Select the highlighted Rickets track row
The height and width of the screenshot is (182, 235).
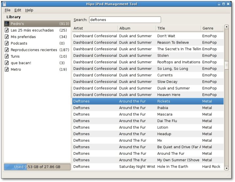coord(148,101)
